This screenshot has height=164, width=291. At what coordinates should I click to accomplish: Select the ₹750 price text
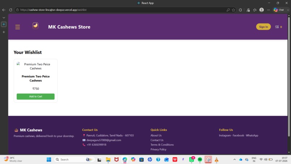(36, 89)
